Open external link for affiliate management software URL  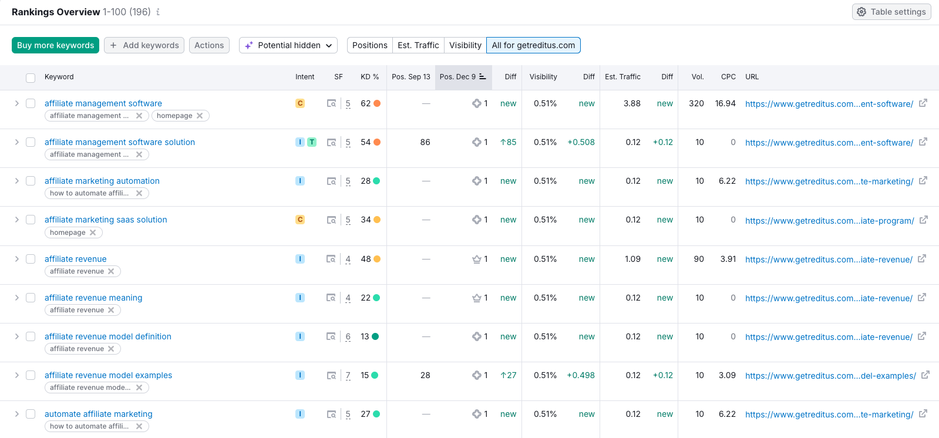click(x=923, y=103)
